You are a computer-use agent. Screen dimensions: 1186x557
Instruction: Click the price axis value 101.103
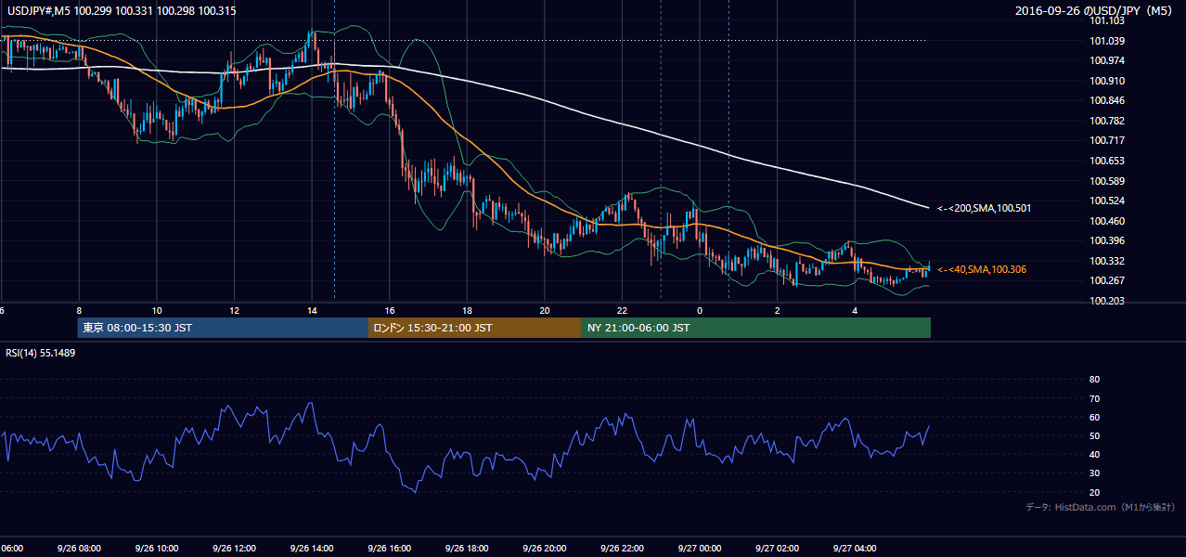coord(1106,20)
